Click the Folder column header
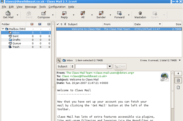 [x=13, y=24]
